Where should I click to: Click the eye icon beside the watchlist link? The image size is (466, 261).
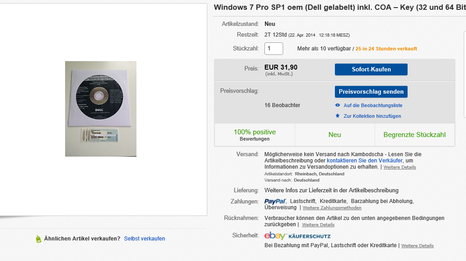[338, 105]
